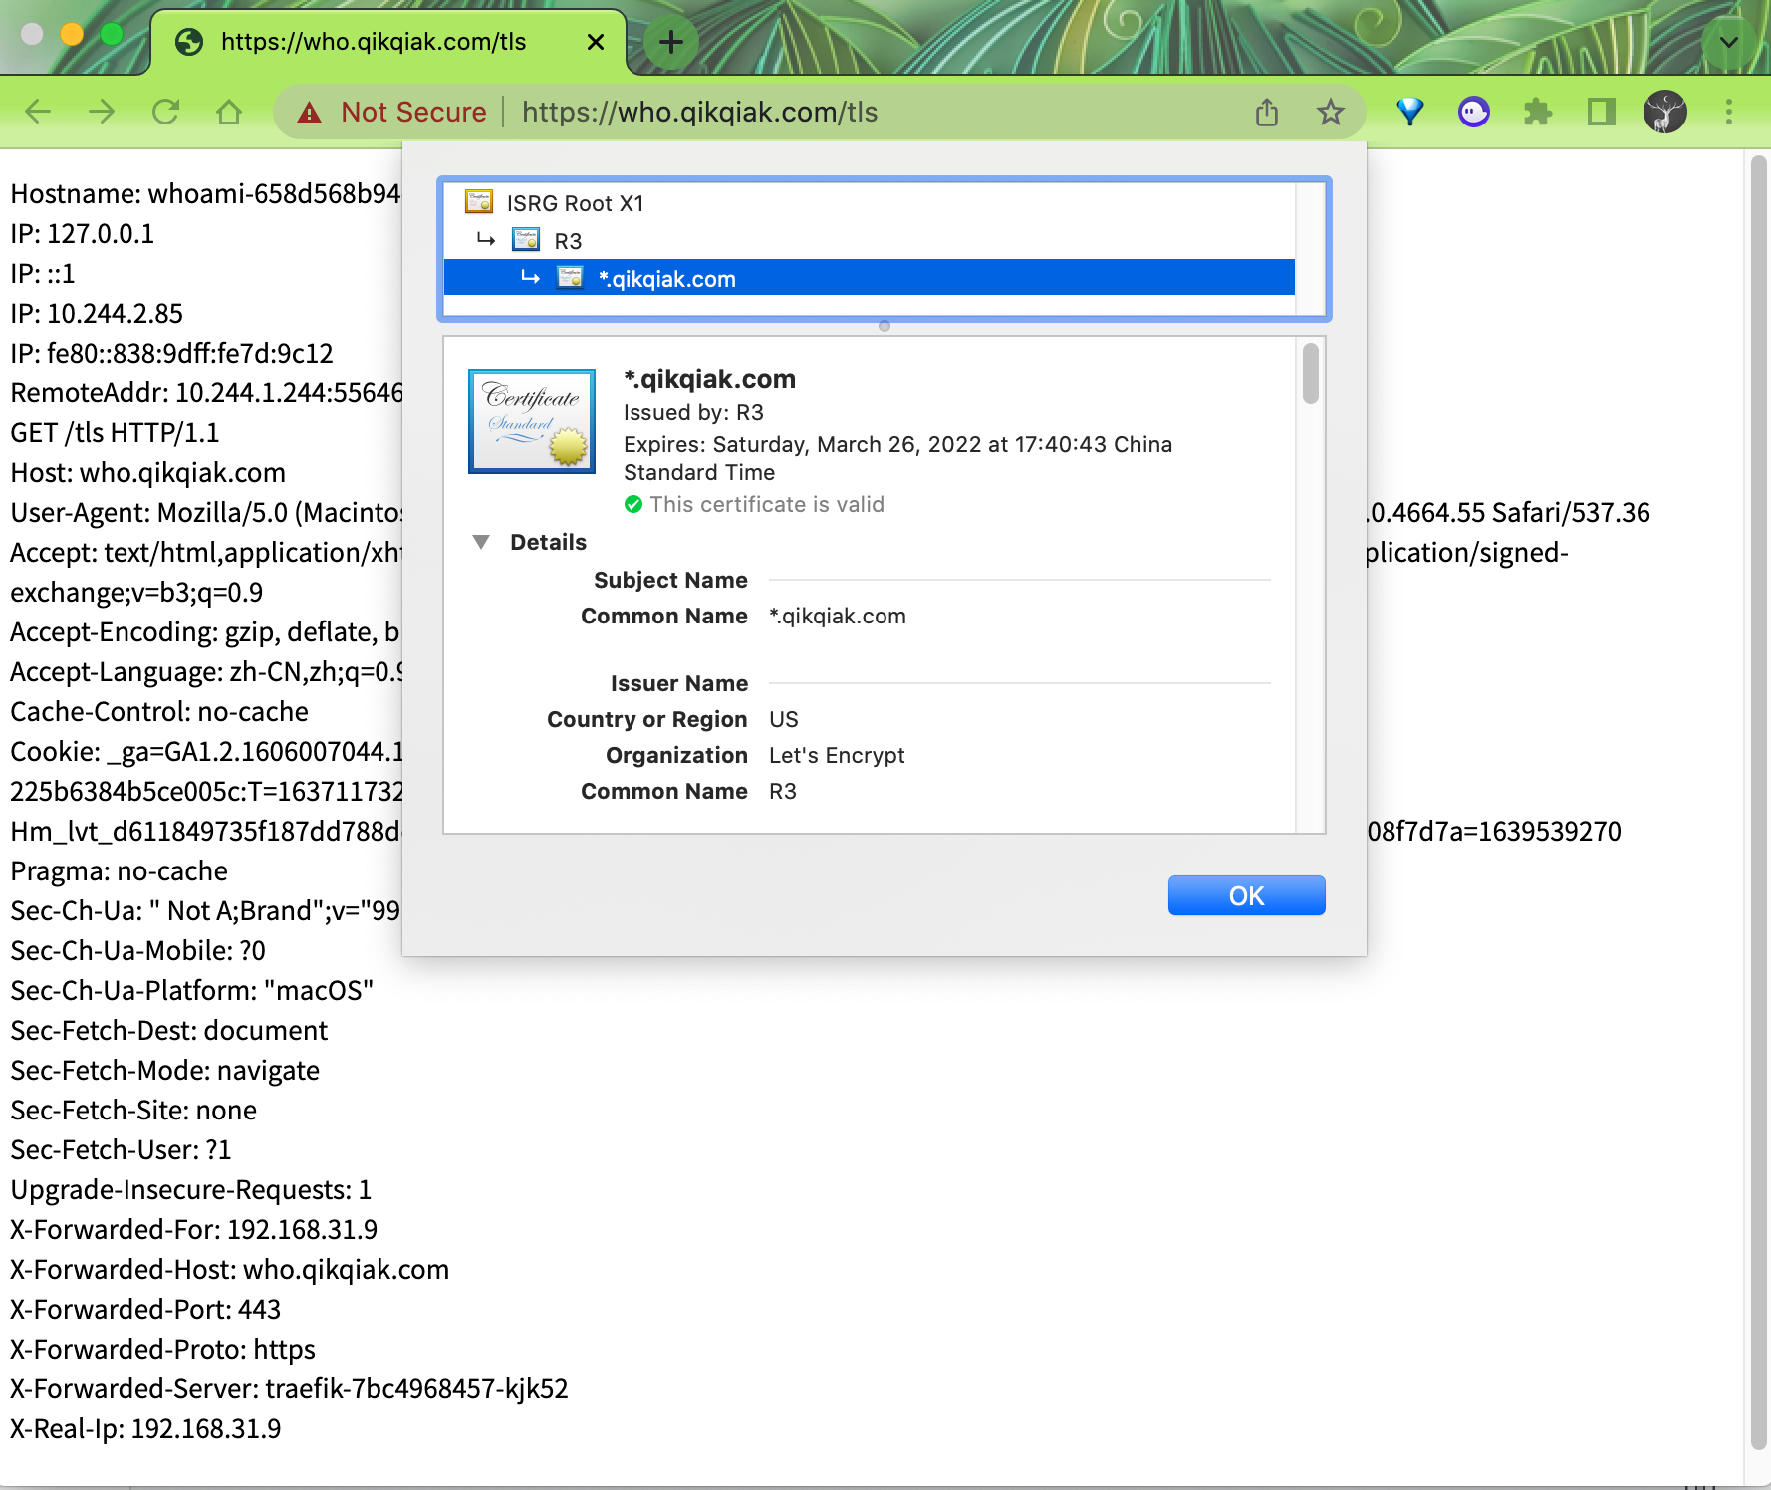This screenshot has width=1771, height=1490.
Task: Click the OK button to dismiss dialog
Action: (1246, 895)
